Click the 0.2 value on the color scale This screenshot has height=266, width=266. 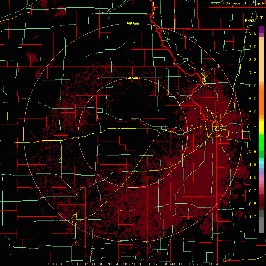(x=253, y=191)
